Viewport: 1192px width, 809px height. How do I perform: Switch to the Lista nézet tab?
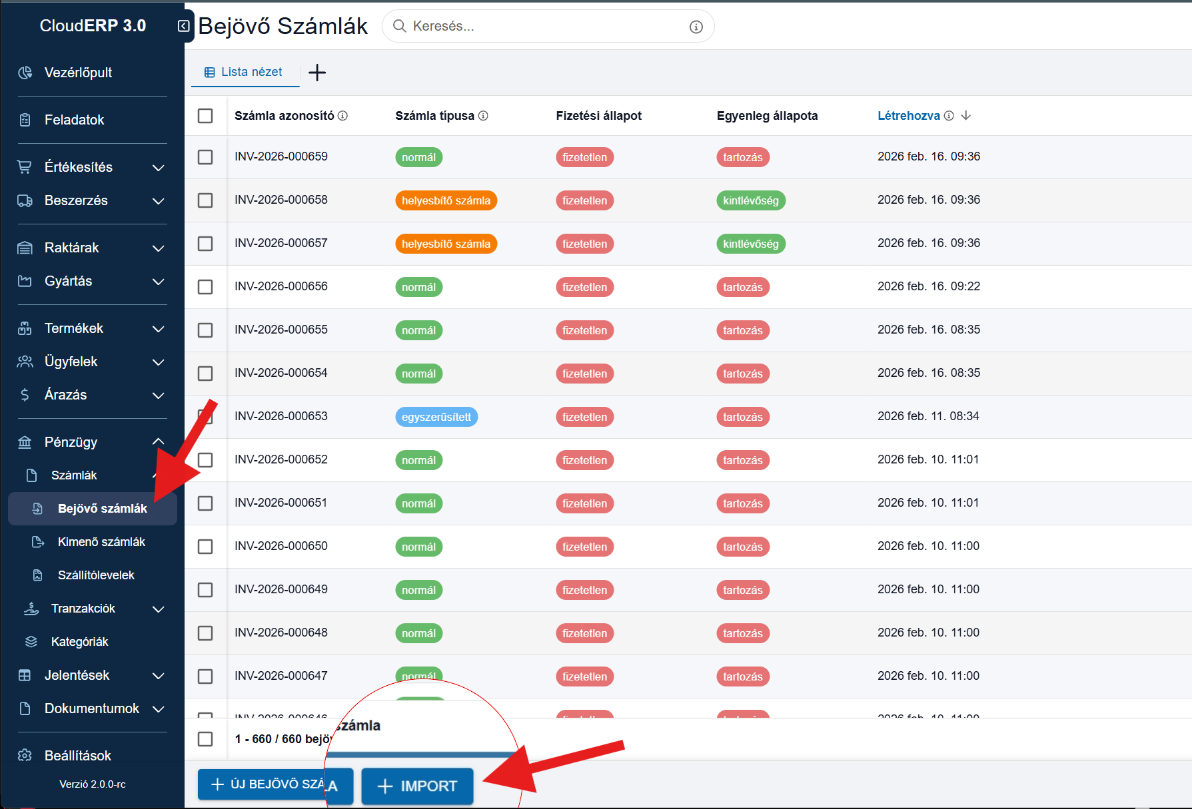[x=244, y=72]
